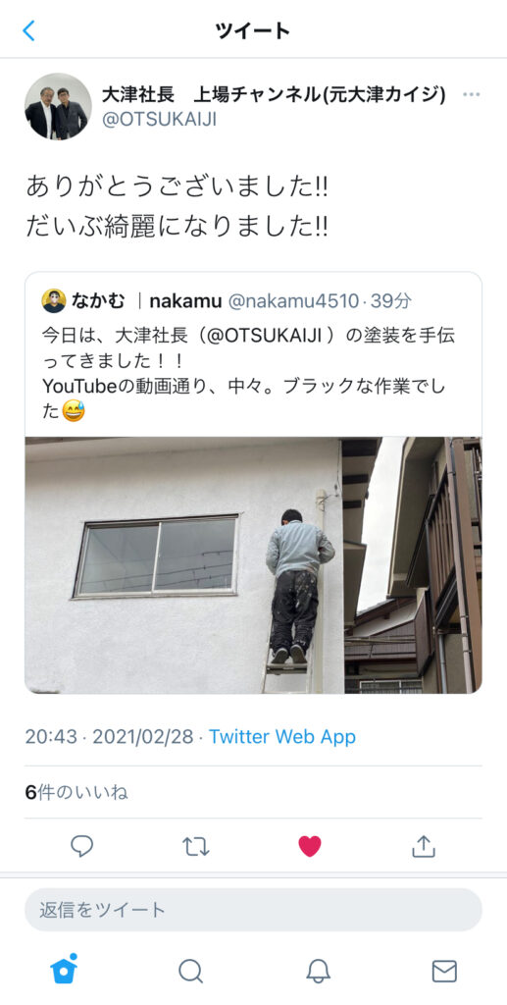Open the Twitter Web App link

[282, 736]
